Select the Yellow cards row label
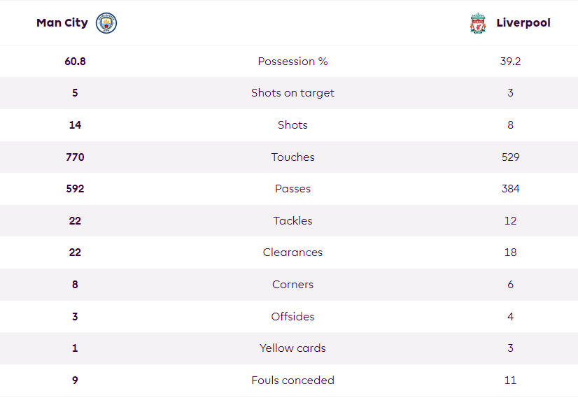Screen dimensions: 578x412 (292, 348)
